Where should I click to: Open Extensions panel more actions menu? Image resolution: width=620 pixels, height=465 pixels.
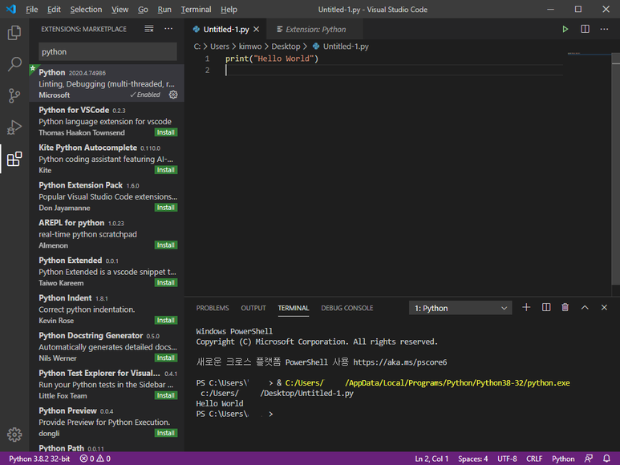[168, 29]
